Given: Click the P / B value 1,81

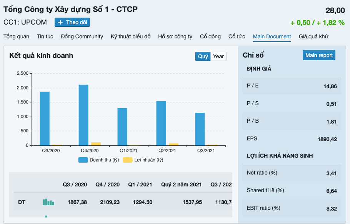Looking at the screenshot, I should (332, 122).
